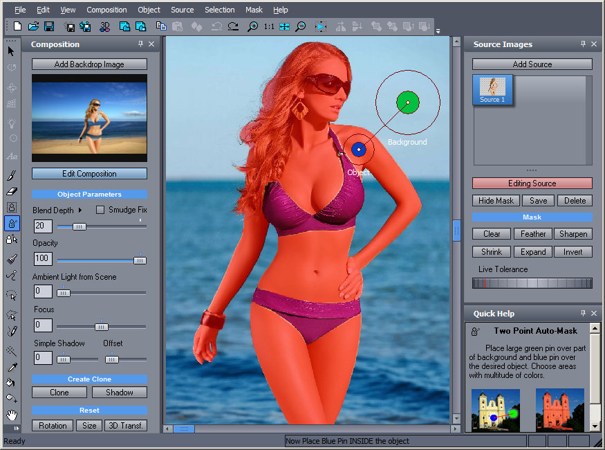Select the arrow pointer tool
605x450 pixels.
pyautogui.click(x=12, y=51)
